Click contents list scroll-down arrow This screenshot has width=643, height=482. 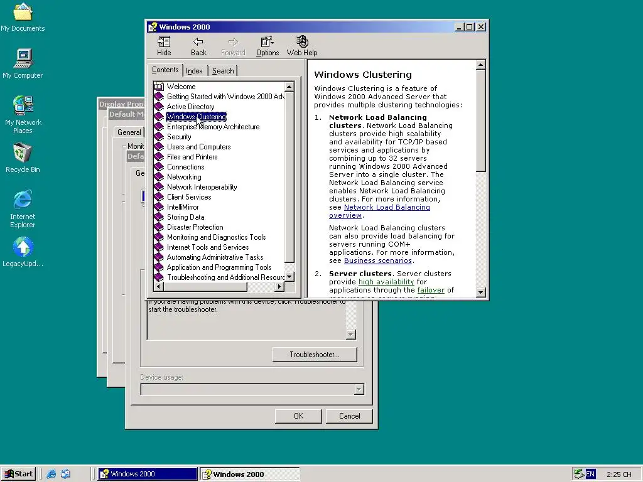[289, 277]
